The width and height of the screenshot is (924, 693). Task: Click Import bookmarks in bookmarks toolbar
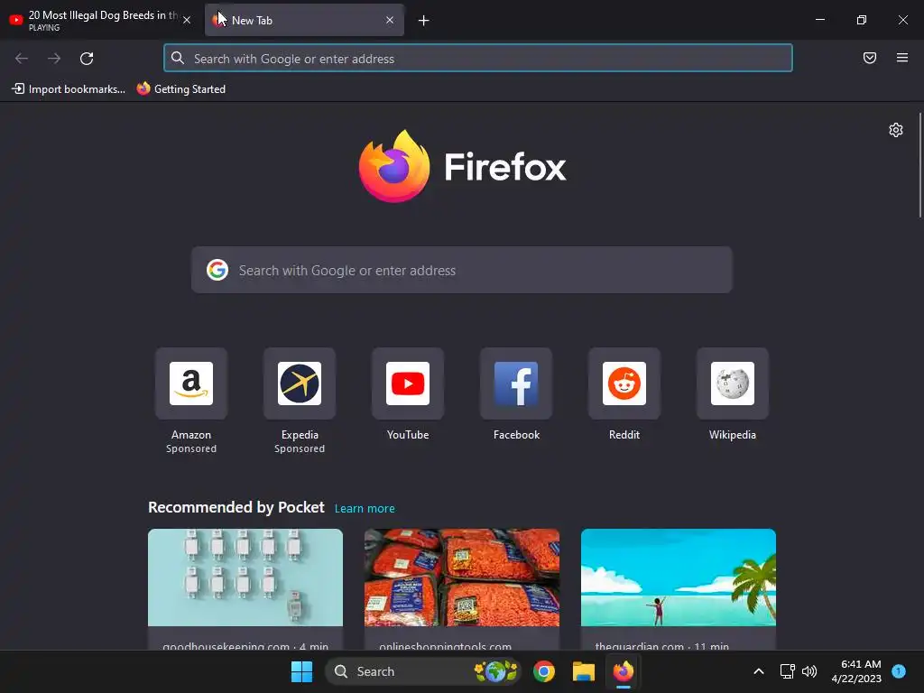[69, 89]
